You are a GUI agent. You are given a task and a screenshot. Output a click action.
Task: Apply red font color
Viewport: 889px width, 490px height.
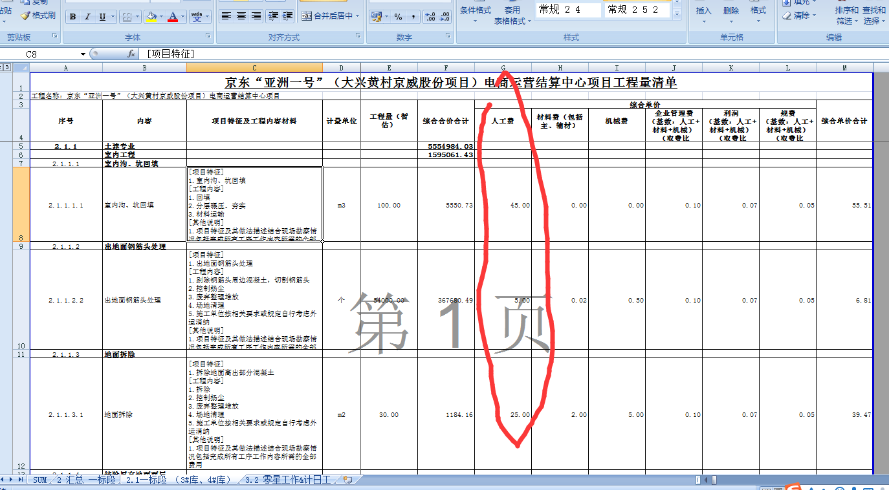[173, 17]
